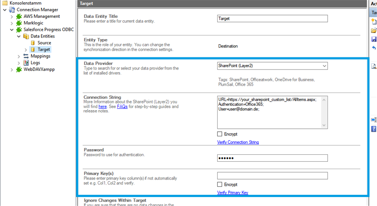Click the Data Entity Title field

click(x=272, y=19)
